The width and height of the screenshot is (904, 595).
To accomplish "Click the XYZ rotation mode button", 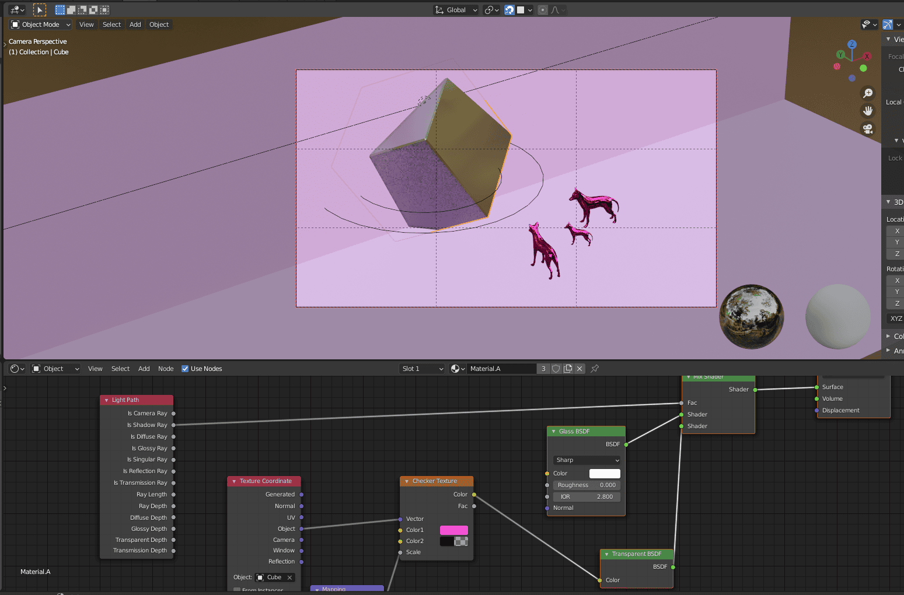I will [896, 318].
